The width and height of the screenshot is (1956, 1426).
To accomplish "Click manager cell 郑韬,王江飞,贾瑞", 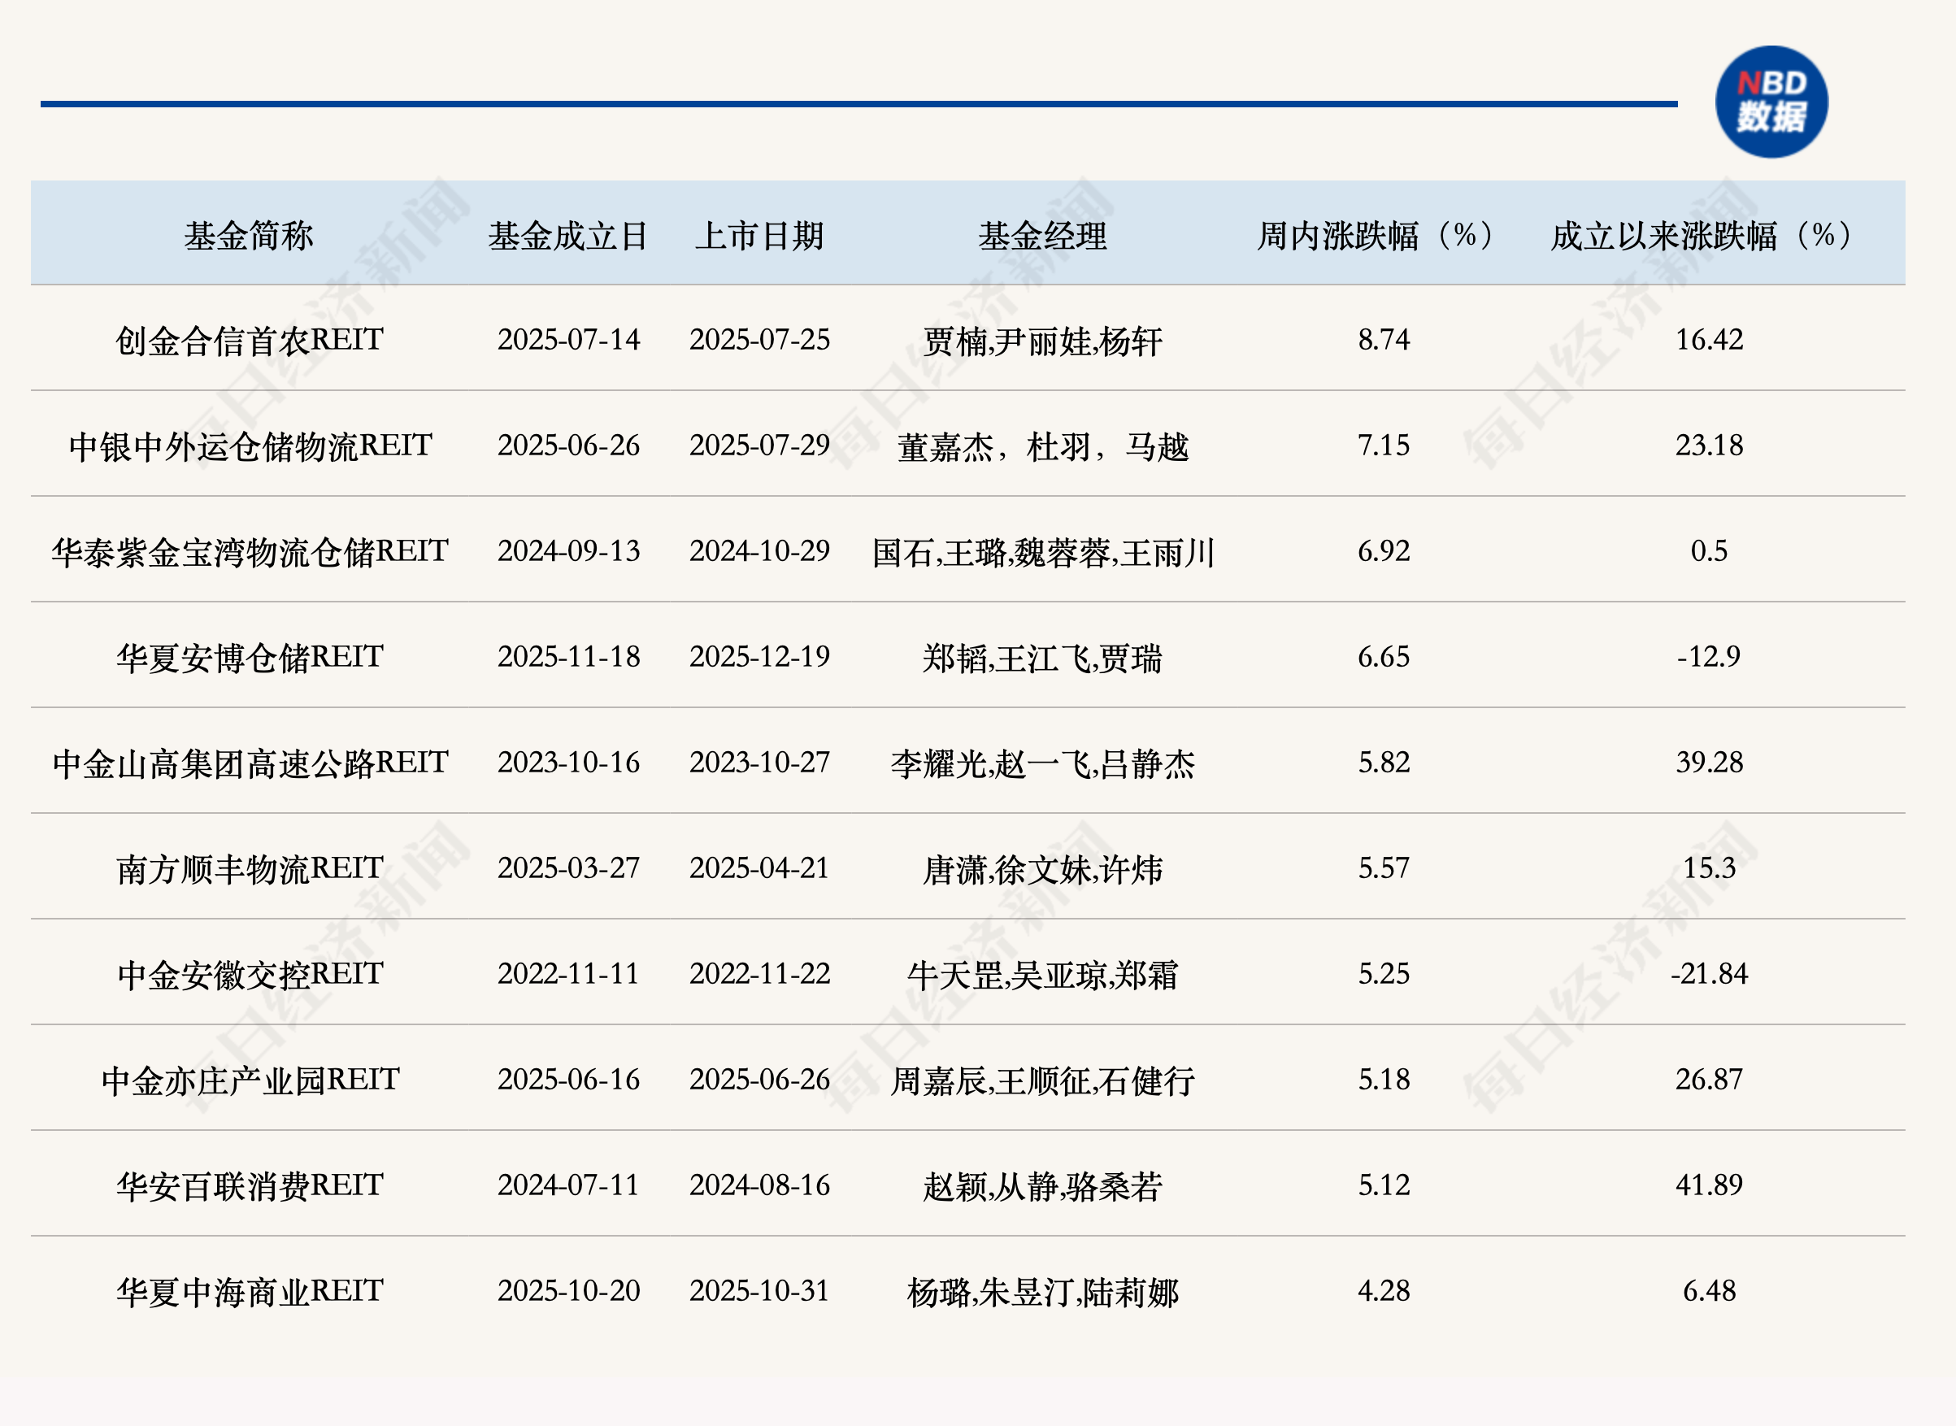I will pos(1043,659).
